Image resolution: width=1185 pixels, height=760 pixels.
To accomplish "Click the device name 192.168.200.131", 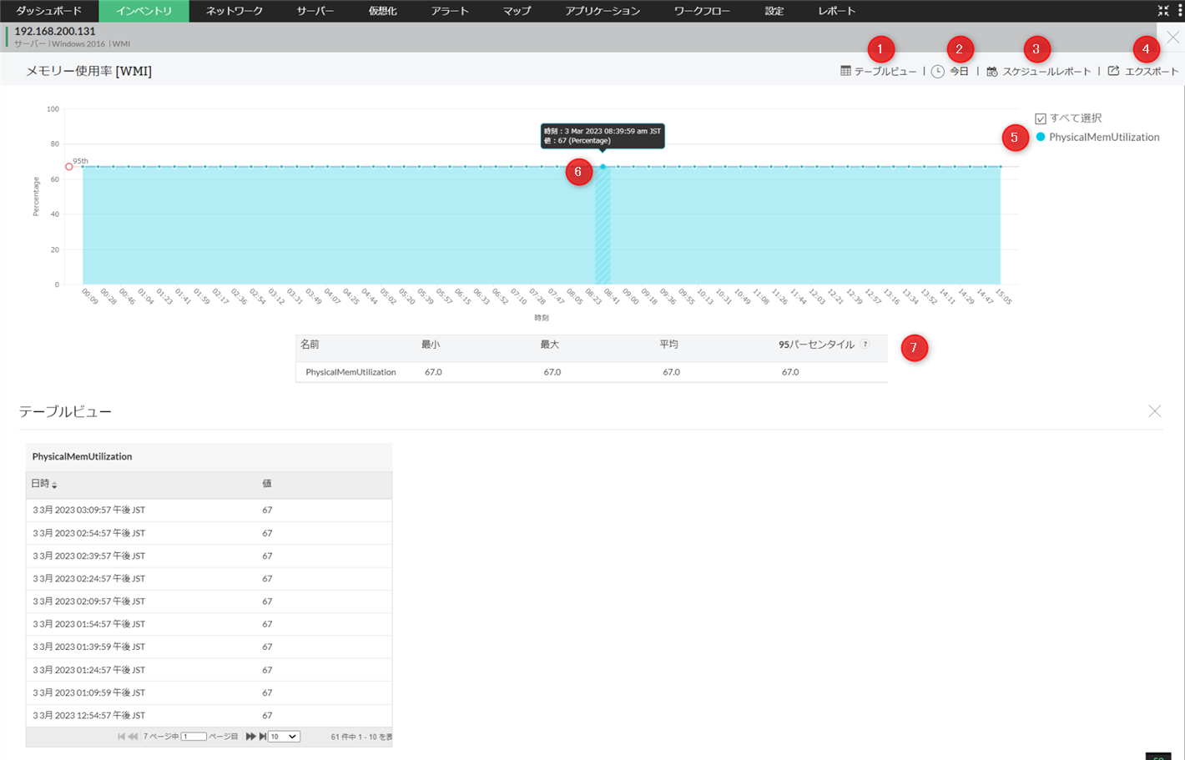I will point(55,31).
